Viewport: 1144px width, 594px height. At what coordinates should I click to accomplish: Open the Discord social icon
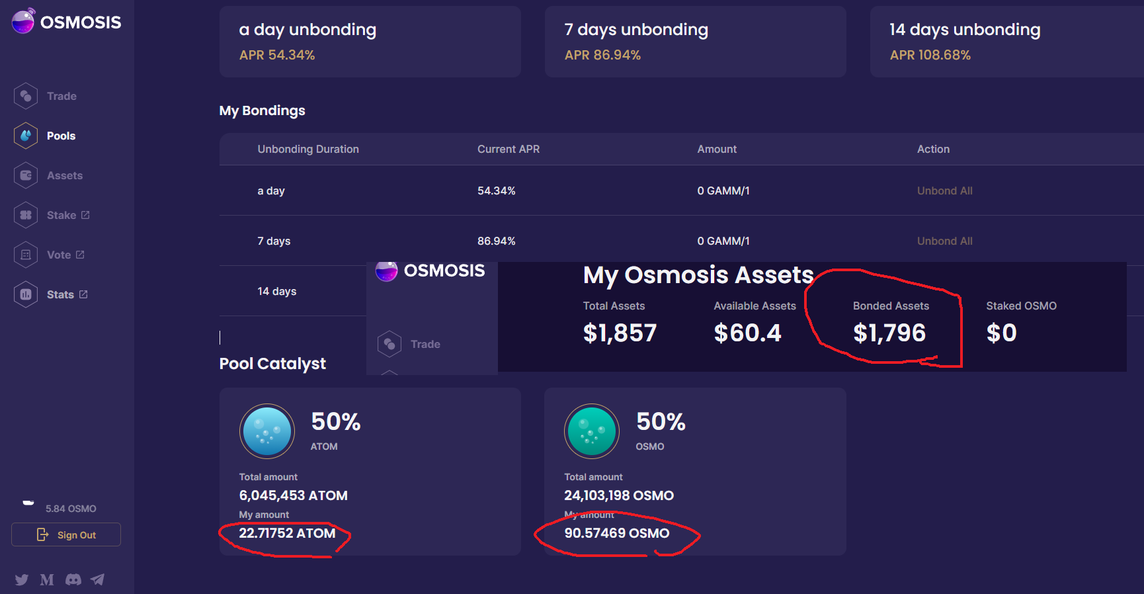[x=73, y=579]
